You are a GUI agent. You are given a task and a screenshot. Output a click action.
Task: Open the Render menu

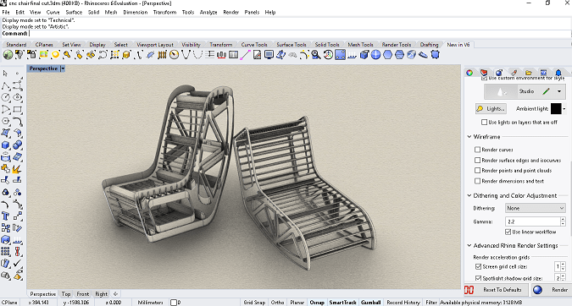tap(230, 12)
